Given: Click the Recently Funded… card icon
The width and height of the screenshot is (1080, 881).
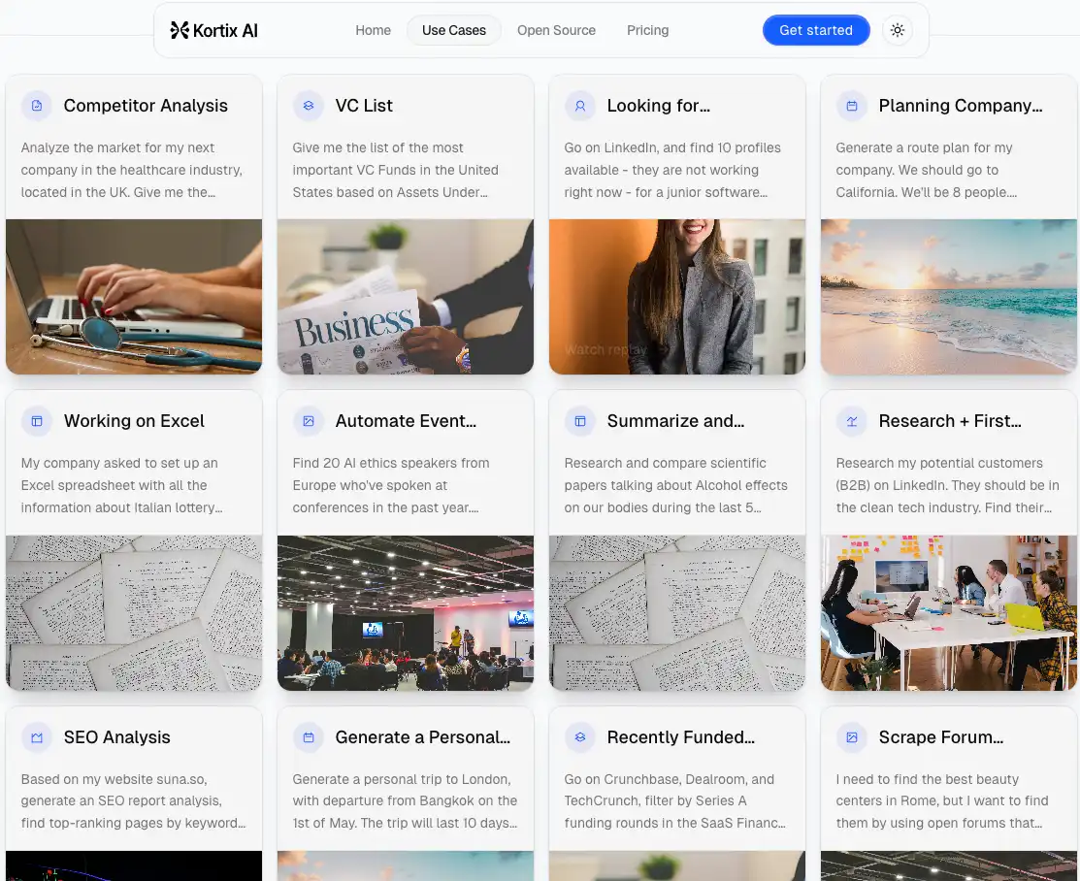Looking at the screenshot, I should pos(580,737).
